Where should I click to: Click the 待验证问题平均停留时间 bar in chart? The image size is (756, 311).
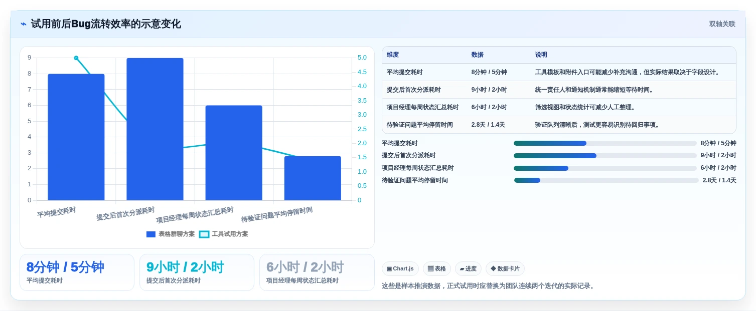[x=313, y=178]
